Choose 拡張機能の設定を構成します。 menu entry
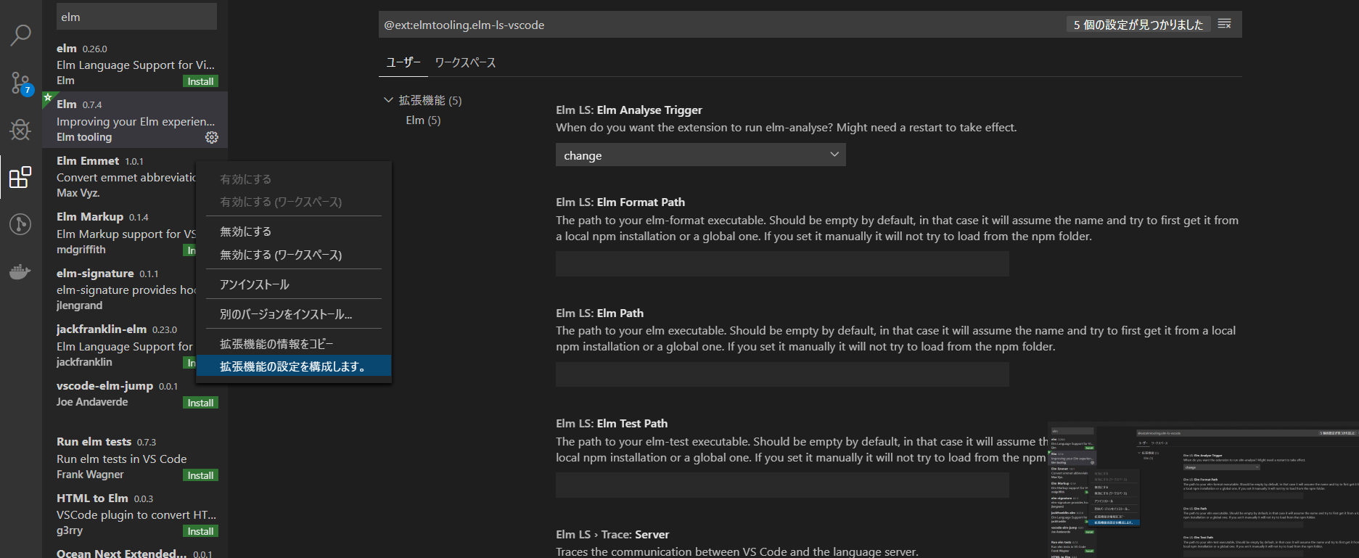The height and width of the screenshot is (558, 1359). [x=294, y=366]
